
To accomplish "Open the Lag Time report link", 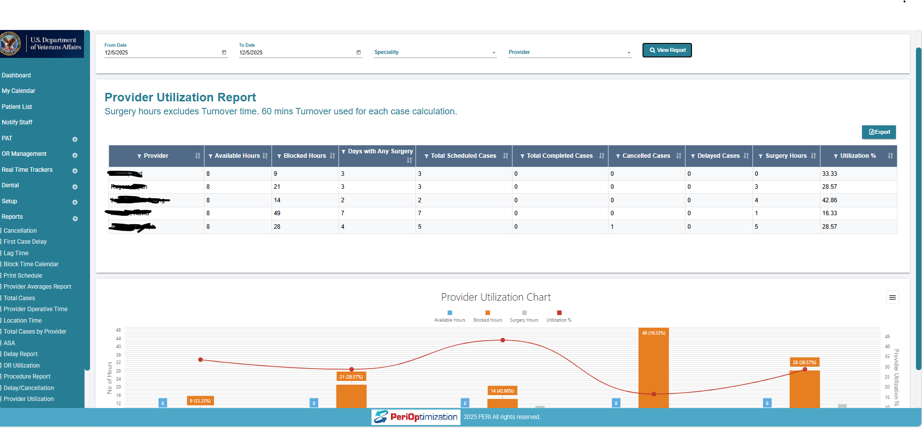I will pos(16,253).
